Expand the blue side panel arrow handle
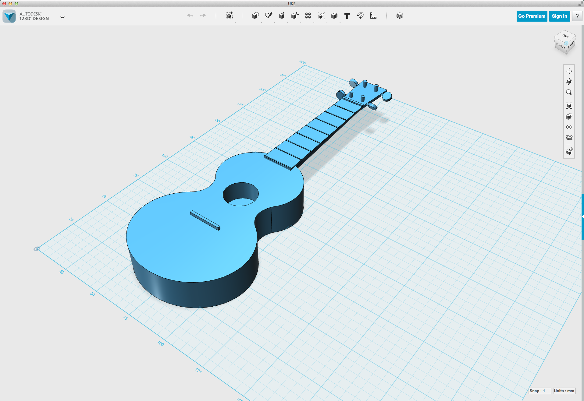Screen dimensions: 584x401 point(582,216)
